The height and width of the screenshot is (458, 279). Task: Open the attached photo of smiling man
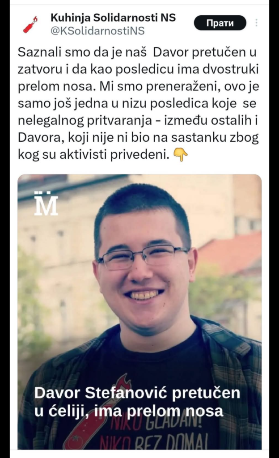point(139,312)
